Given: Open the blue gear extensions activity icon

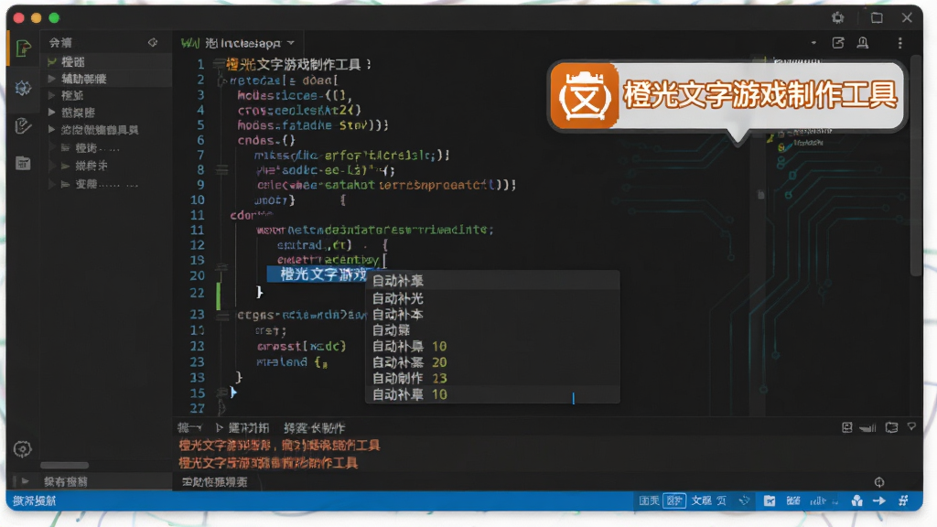Looking at the screenshot, I should click(23, 89).
